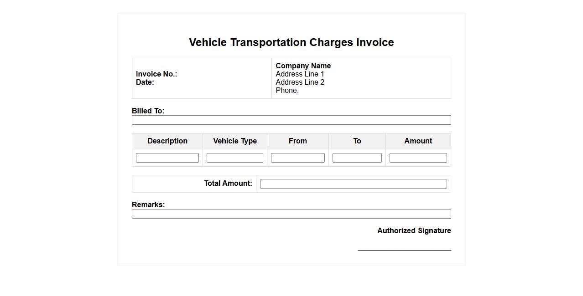Image resolution: width=583 pixels, height=296 pixels.
Task: Click the Vehicle Type column header
Action: pyautogui.click(x=234, y=141)
